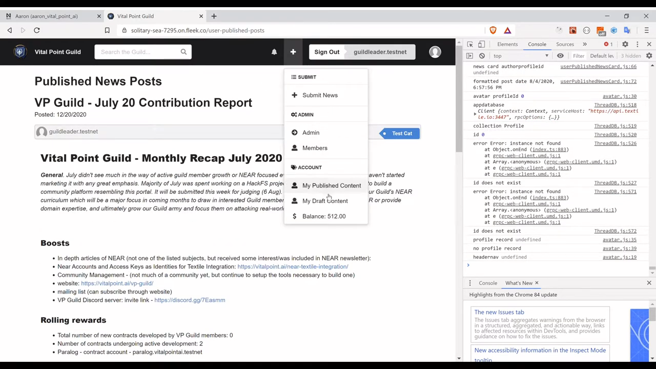Click the notification bell icon

274,52
